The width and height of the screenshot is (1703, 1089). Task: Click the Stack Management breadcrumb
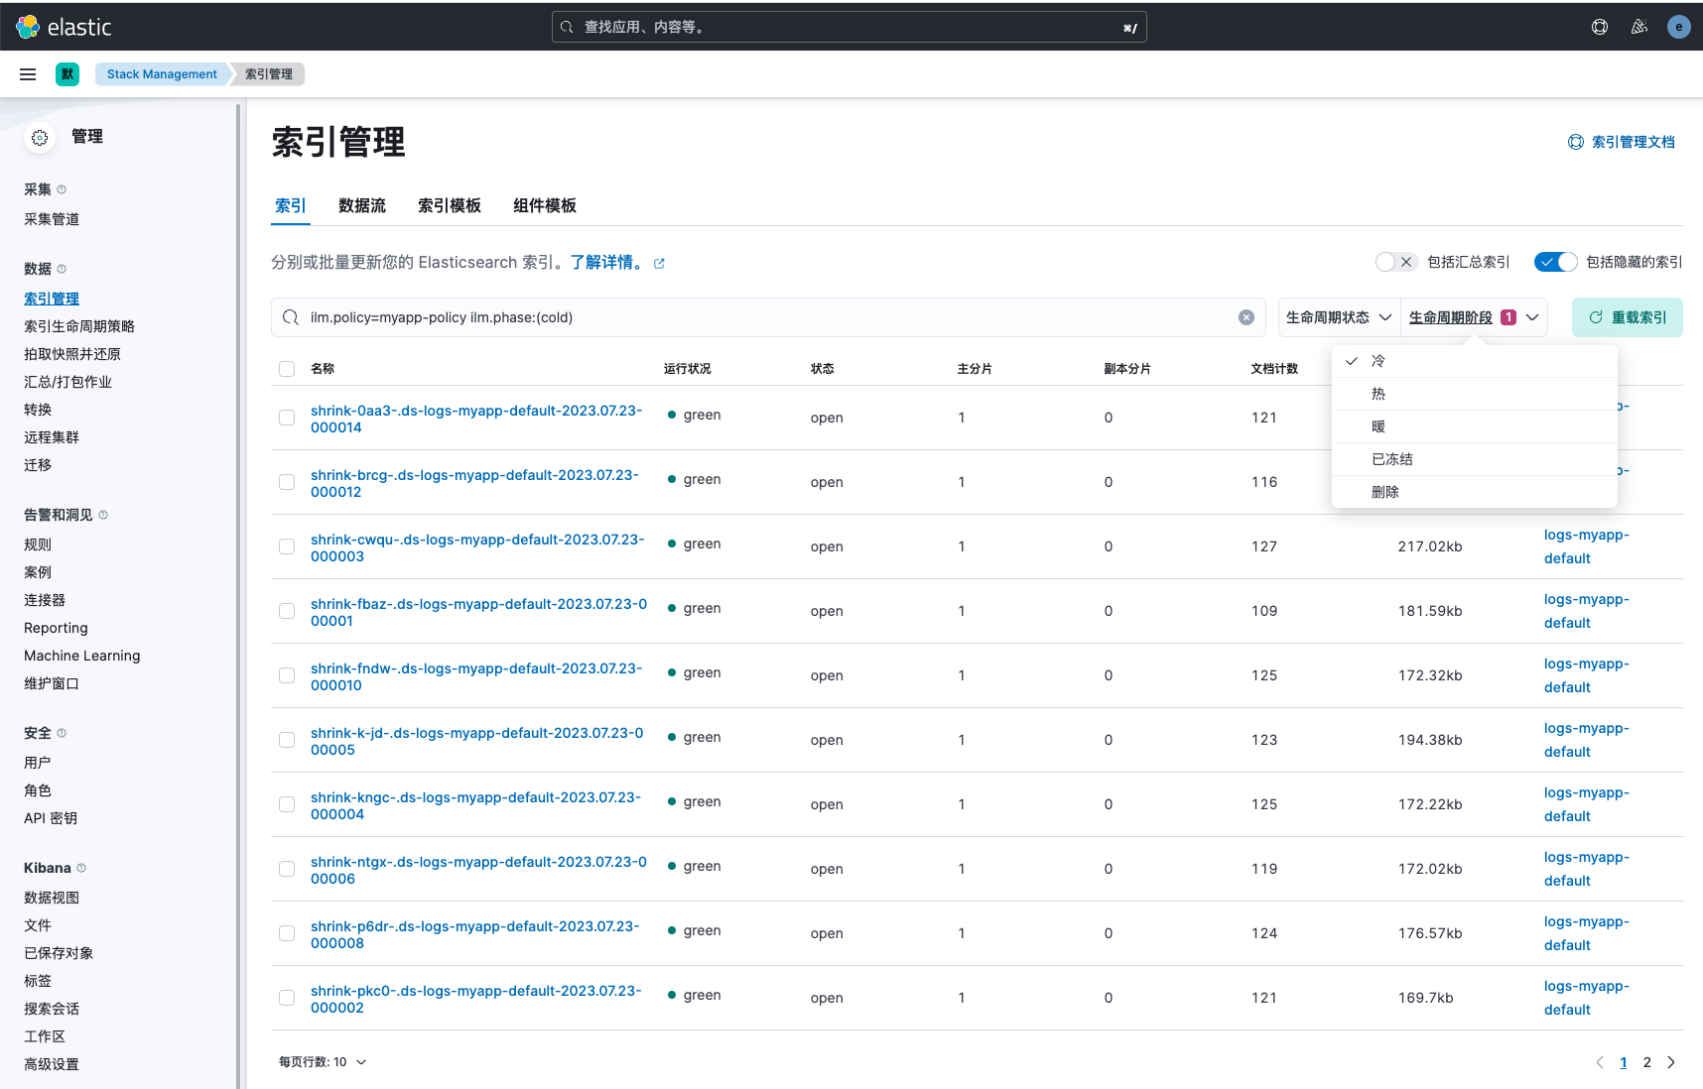click(162, 74)
